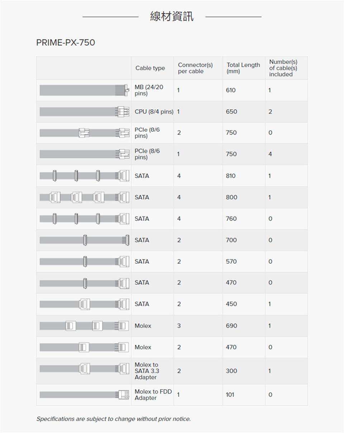
Task: Click the "Number(s) of cable(s) included" header
Action: (283, 68)
